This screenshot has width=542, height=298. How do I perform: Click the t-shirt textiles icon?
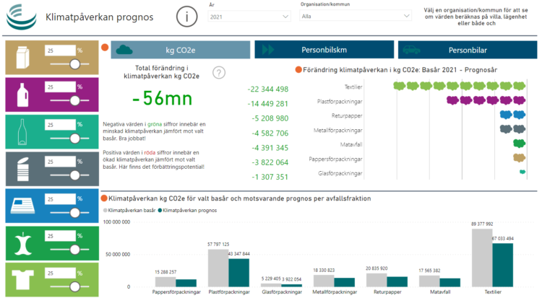click(23, 279)
